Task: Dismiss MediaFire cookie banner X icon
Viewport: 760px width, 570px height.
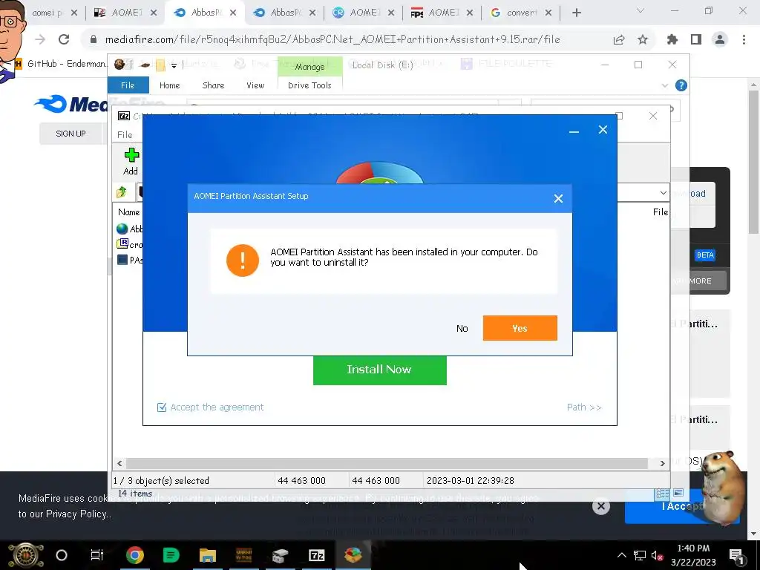Action: pyautogui.click(x=601, y=506)
